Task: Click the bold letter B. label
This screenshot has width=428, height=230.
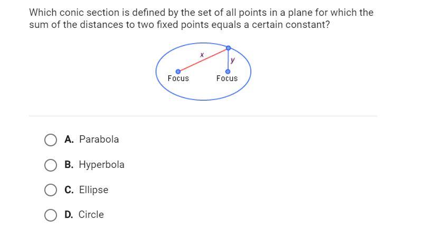Action: (x=69, y=165)
